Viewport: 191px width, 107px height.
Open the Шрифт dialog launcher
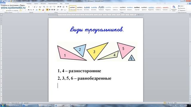(45, 12)
